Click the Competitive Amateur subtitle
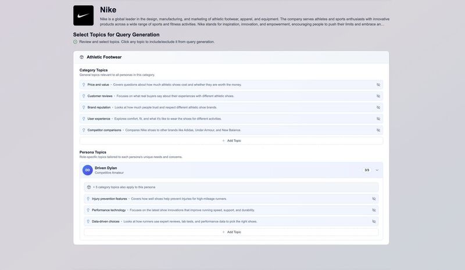The height and width of the screenshot is (270, 465). 109,173
